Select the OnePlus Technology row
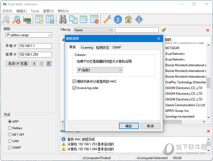 pyautogui.click(x=185, y=82)
